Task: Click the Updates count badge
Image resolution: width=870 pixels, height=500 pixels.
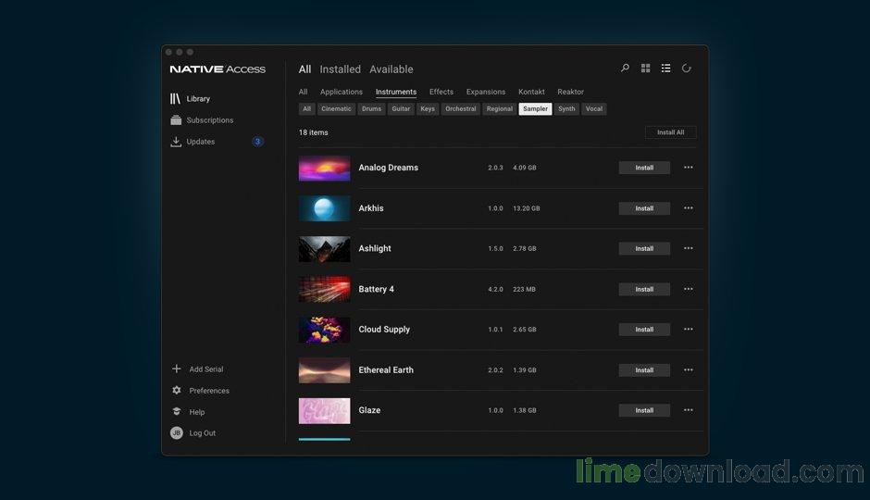Action: click(x=257, y=142)
